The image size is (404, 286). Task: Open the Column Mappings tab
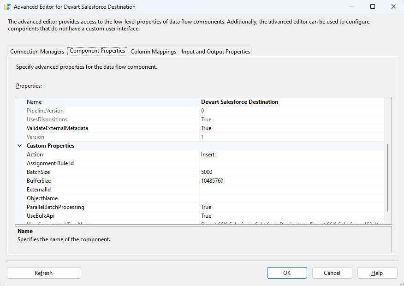(153, 52)
